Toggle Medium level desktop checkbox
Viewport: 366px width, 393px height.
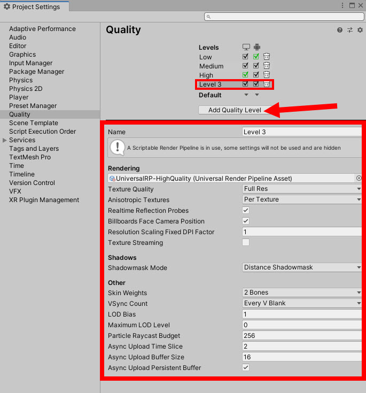(x=245, y=66)
